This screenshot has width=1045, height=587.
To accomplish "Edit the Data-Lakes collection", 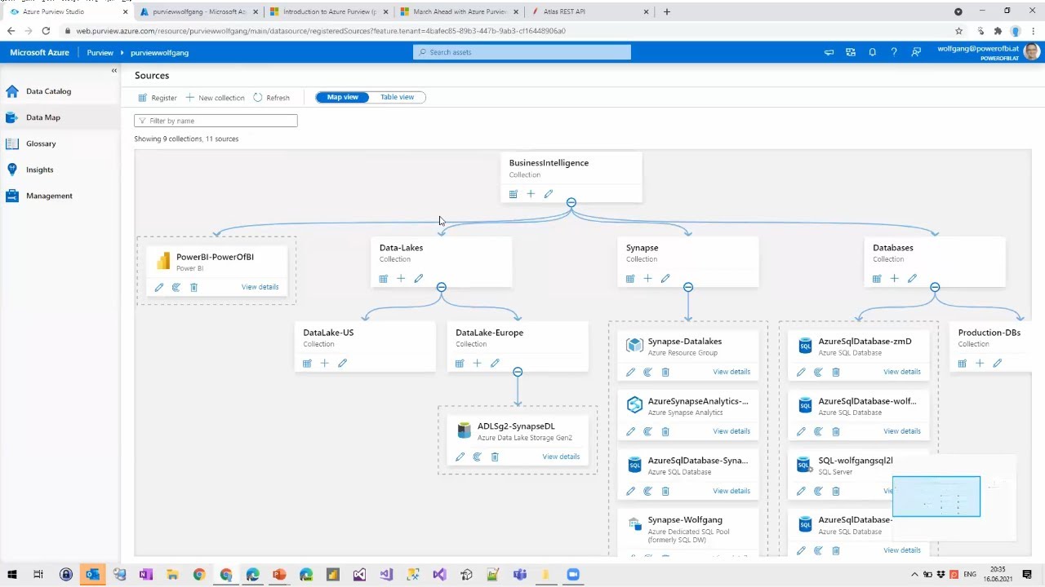I will pyautogui.click(x=419, y=279).
